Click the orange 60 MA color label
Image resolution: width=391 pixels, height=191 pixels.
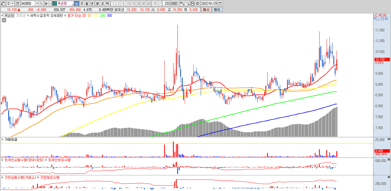click(90, 15)
